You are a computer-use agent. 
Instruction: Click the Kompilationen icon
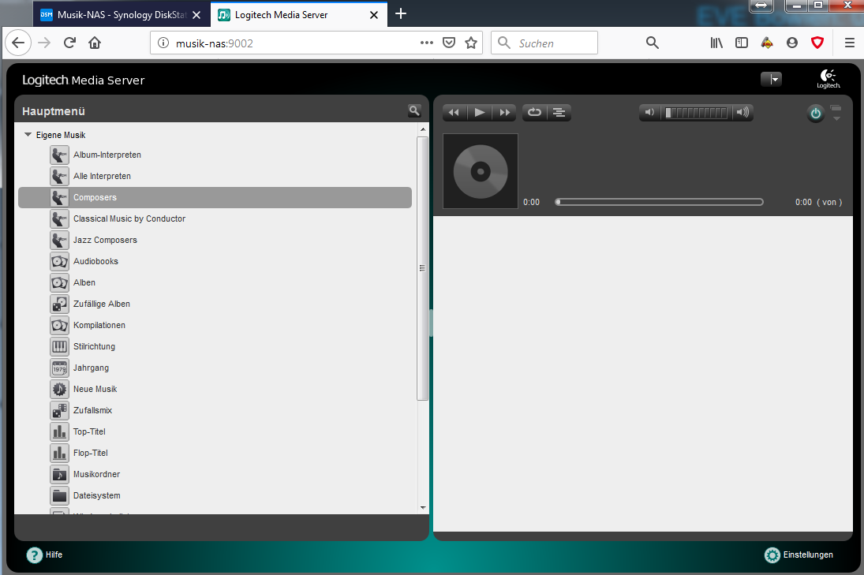(59, 325)
